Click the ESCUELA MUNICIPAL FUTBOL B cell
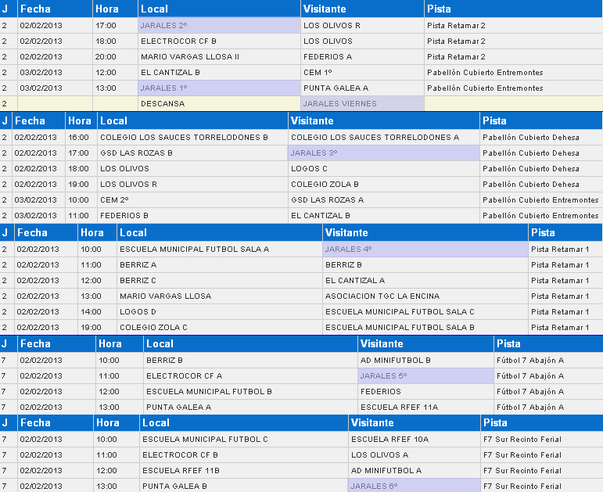 [x=250, y=392]
